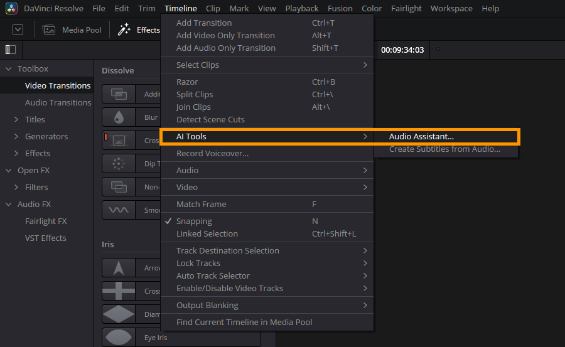Open Auto Track Selector submenu
The height and width of the screenshot is (347, 565).
[x=267, y=276]
